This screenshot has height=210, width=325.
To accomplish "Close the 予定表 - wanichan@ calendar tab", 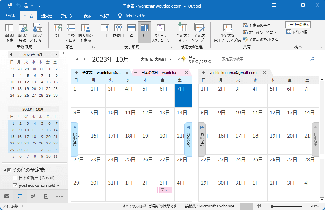I will coord(127,73).
